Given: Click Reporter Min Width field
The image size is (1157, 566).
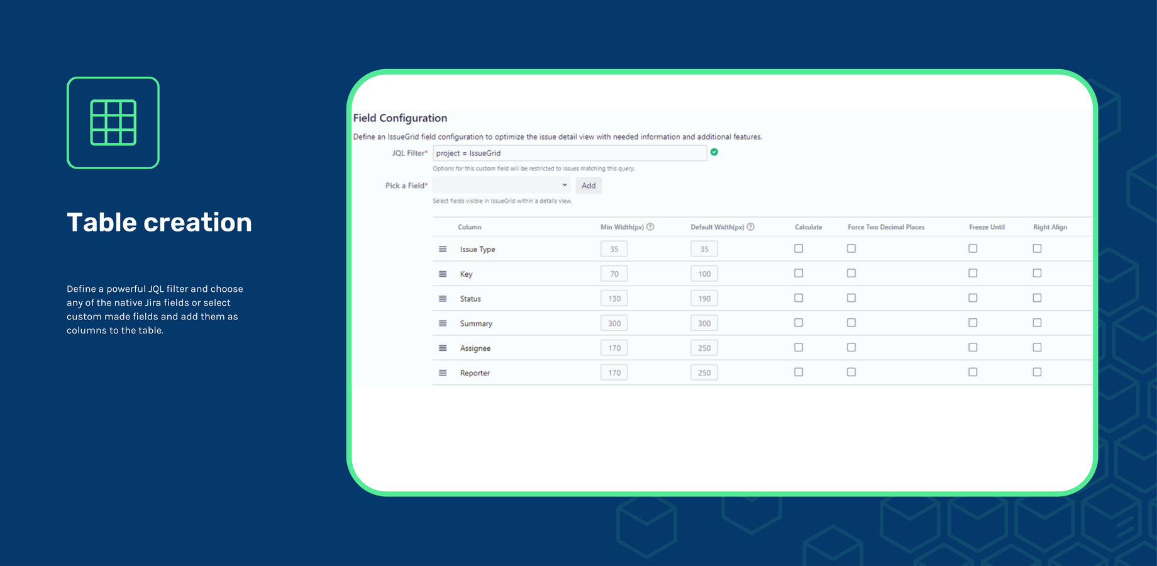Looking at the screenshot, I should pyautogui.click(x=614, y=373).
